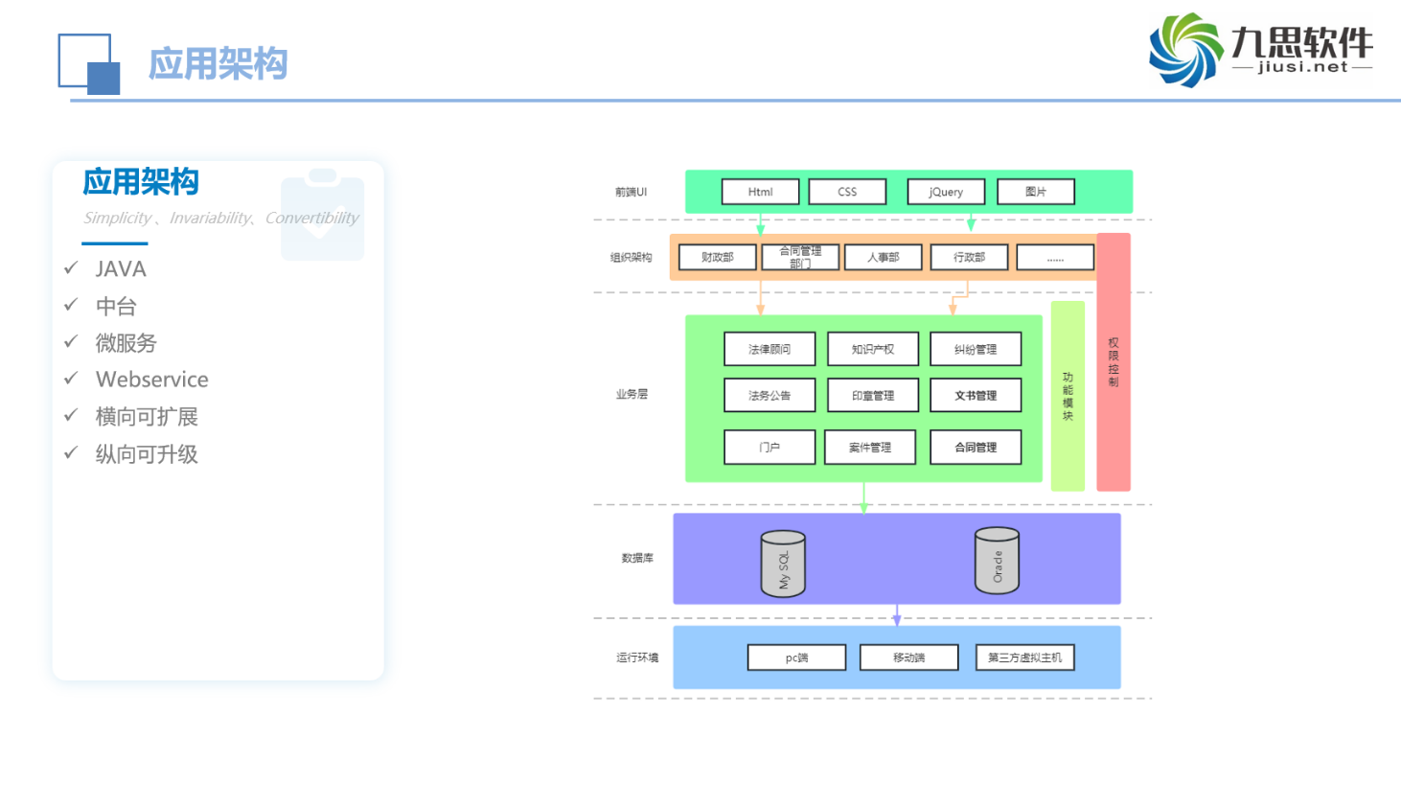Select the MySQL database cylinder
This screenshot has width=1401, height=785.
point(783,565)
